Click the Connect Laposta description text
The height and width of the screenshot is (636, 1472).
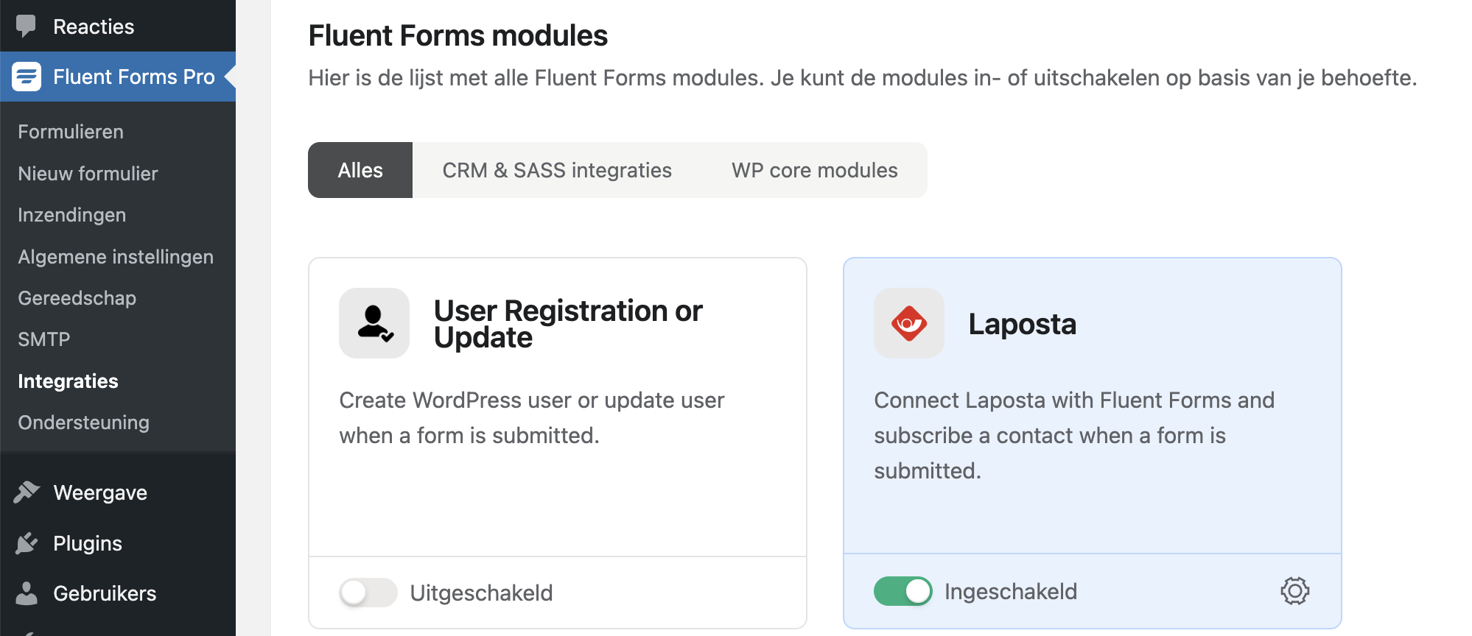pyautogui.click(x=1074, y=435)
